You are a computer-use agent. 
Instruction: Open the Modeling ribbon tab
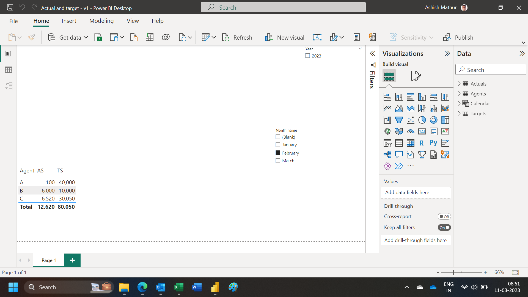click(101, 21)
